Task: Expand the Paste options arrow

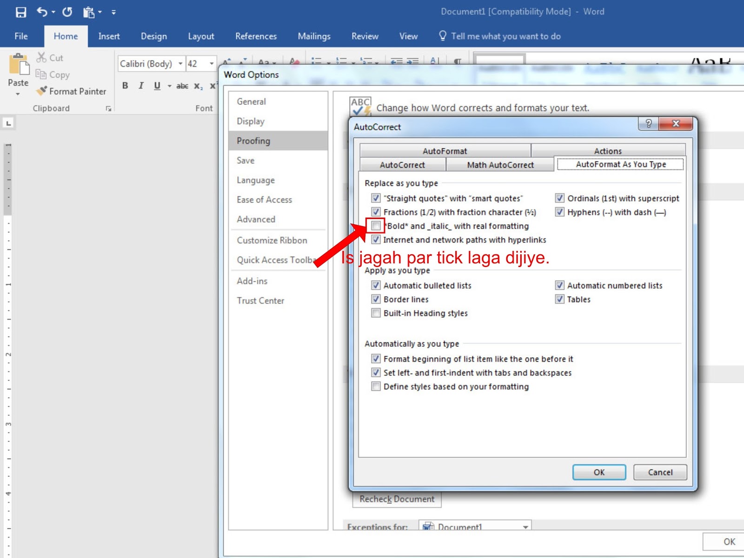Action: 18,94
